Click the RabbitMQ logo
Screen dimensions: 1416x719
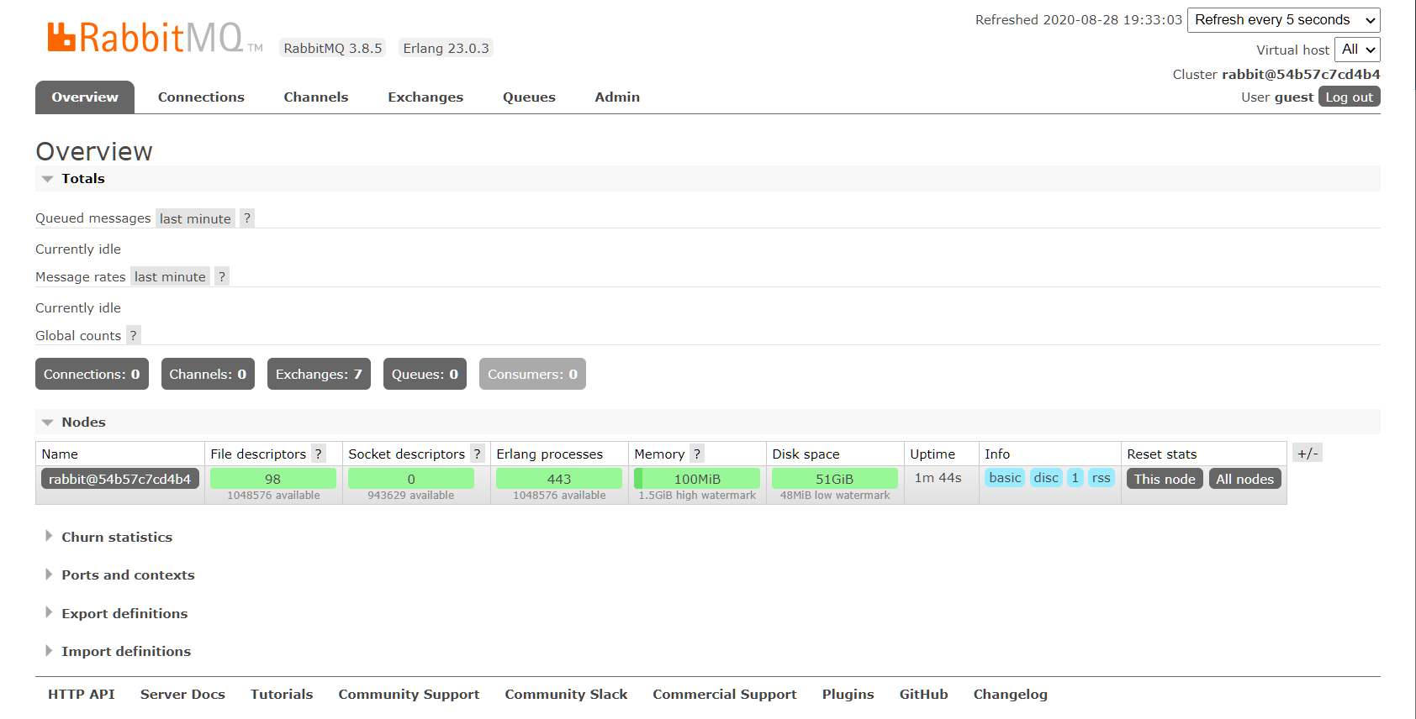click(145, 39)
